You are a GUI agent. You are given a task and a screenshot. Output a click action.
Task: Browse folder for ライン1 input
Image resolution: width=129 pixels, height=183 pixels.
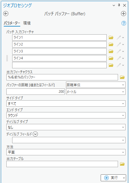tap(111, 37)
